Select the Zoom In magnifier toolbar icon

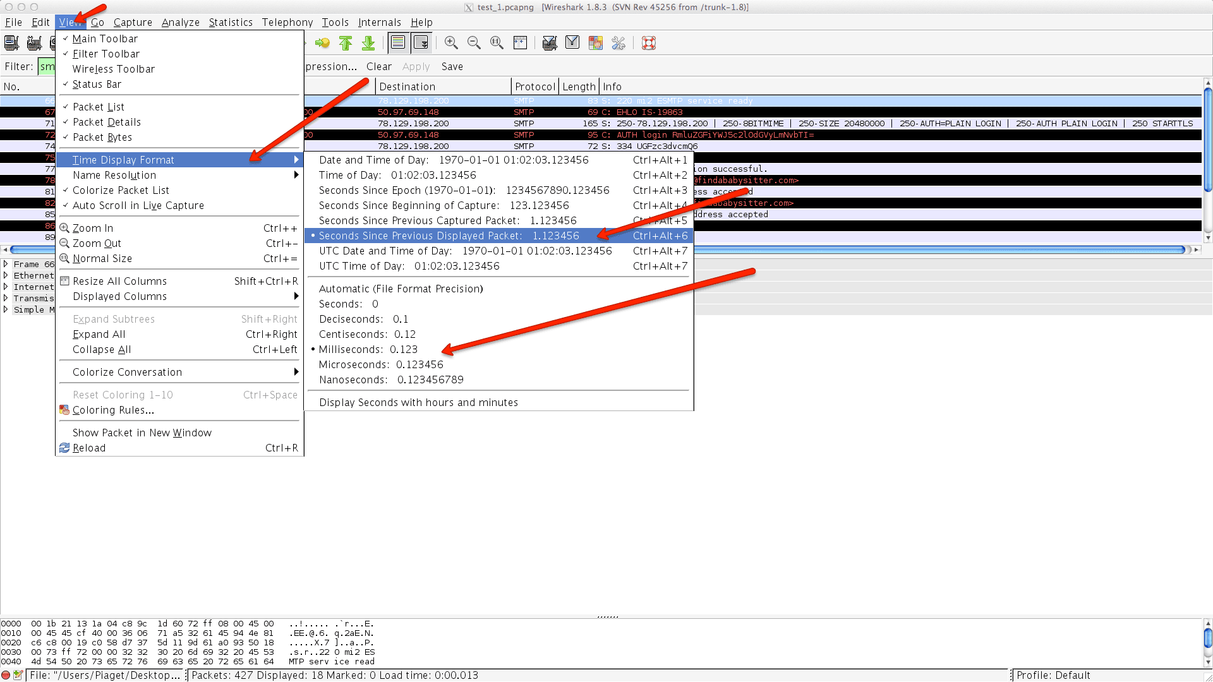[452, 43]
